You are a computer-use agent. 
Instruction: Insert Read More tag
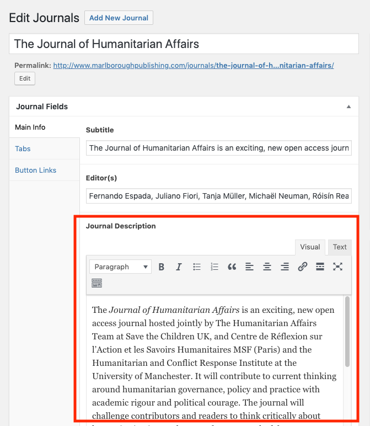tap(320, 267)
